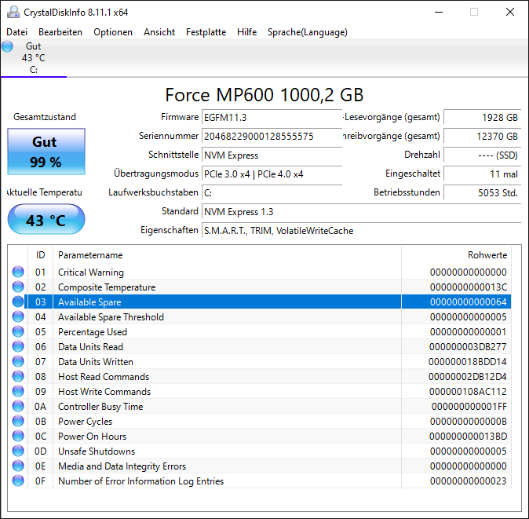
Task: Open the Optionen menu
Action: (x=113, y=32)
